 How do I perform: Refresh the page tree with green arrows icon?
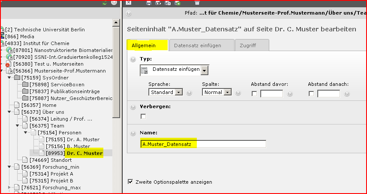(x=105, y=3)
